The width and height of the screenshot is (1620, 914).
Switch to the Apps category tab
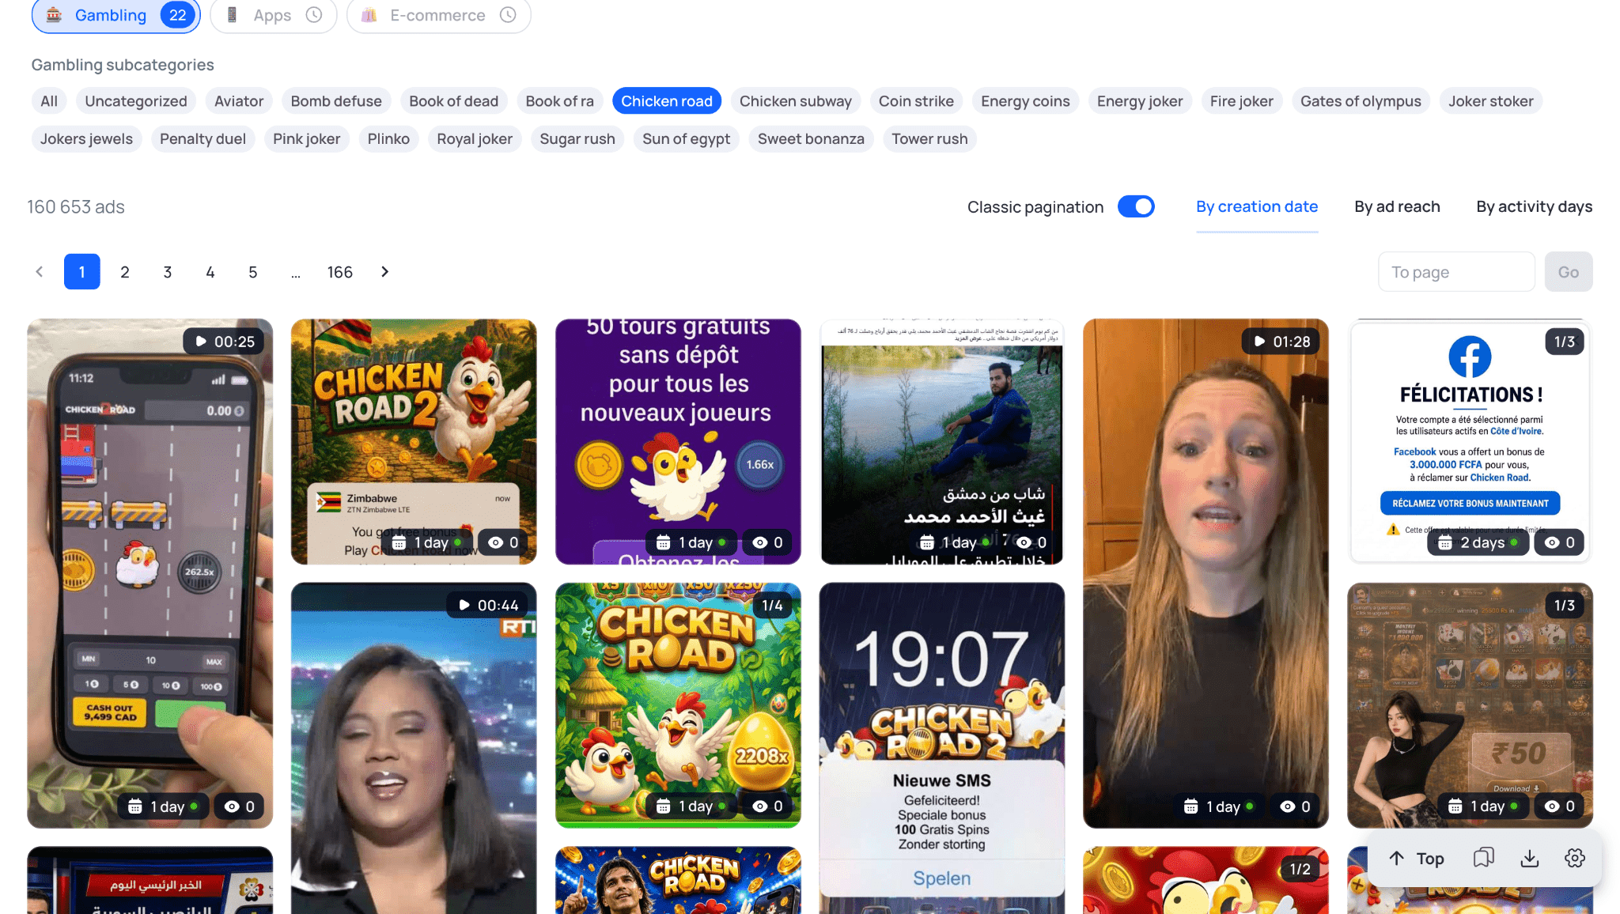pos(273,15)
